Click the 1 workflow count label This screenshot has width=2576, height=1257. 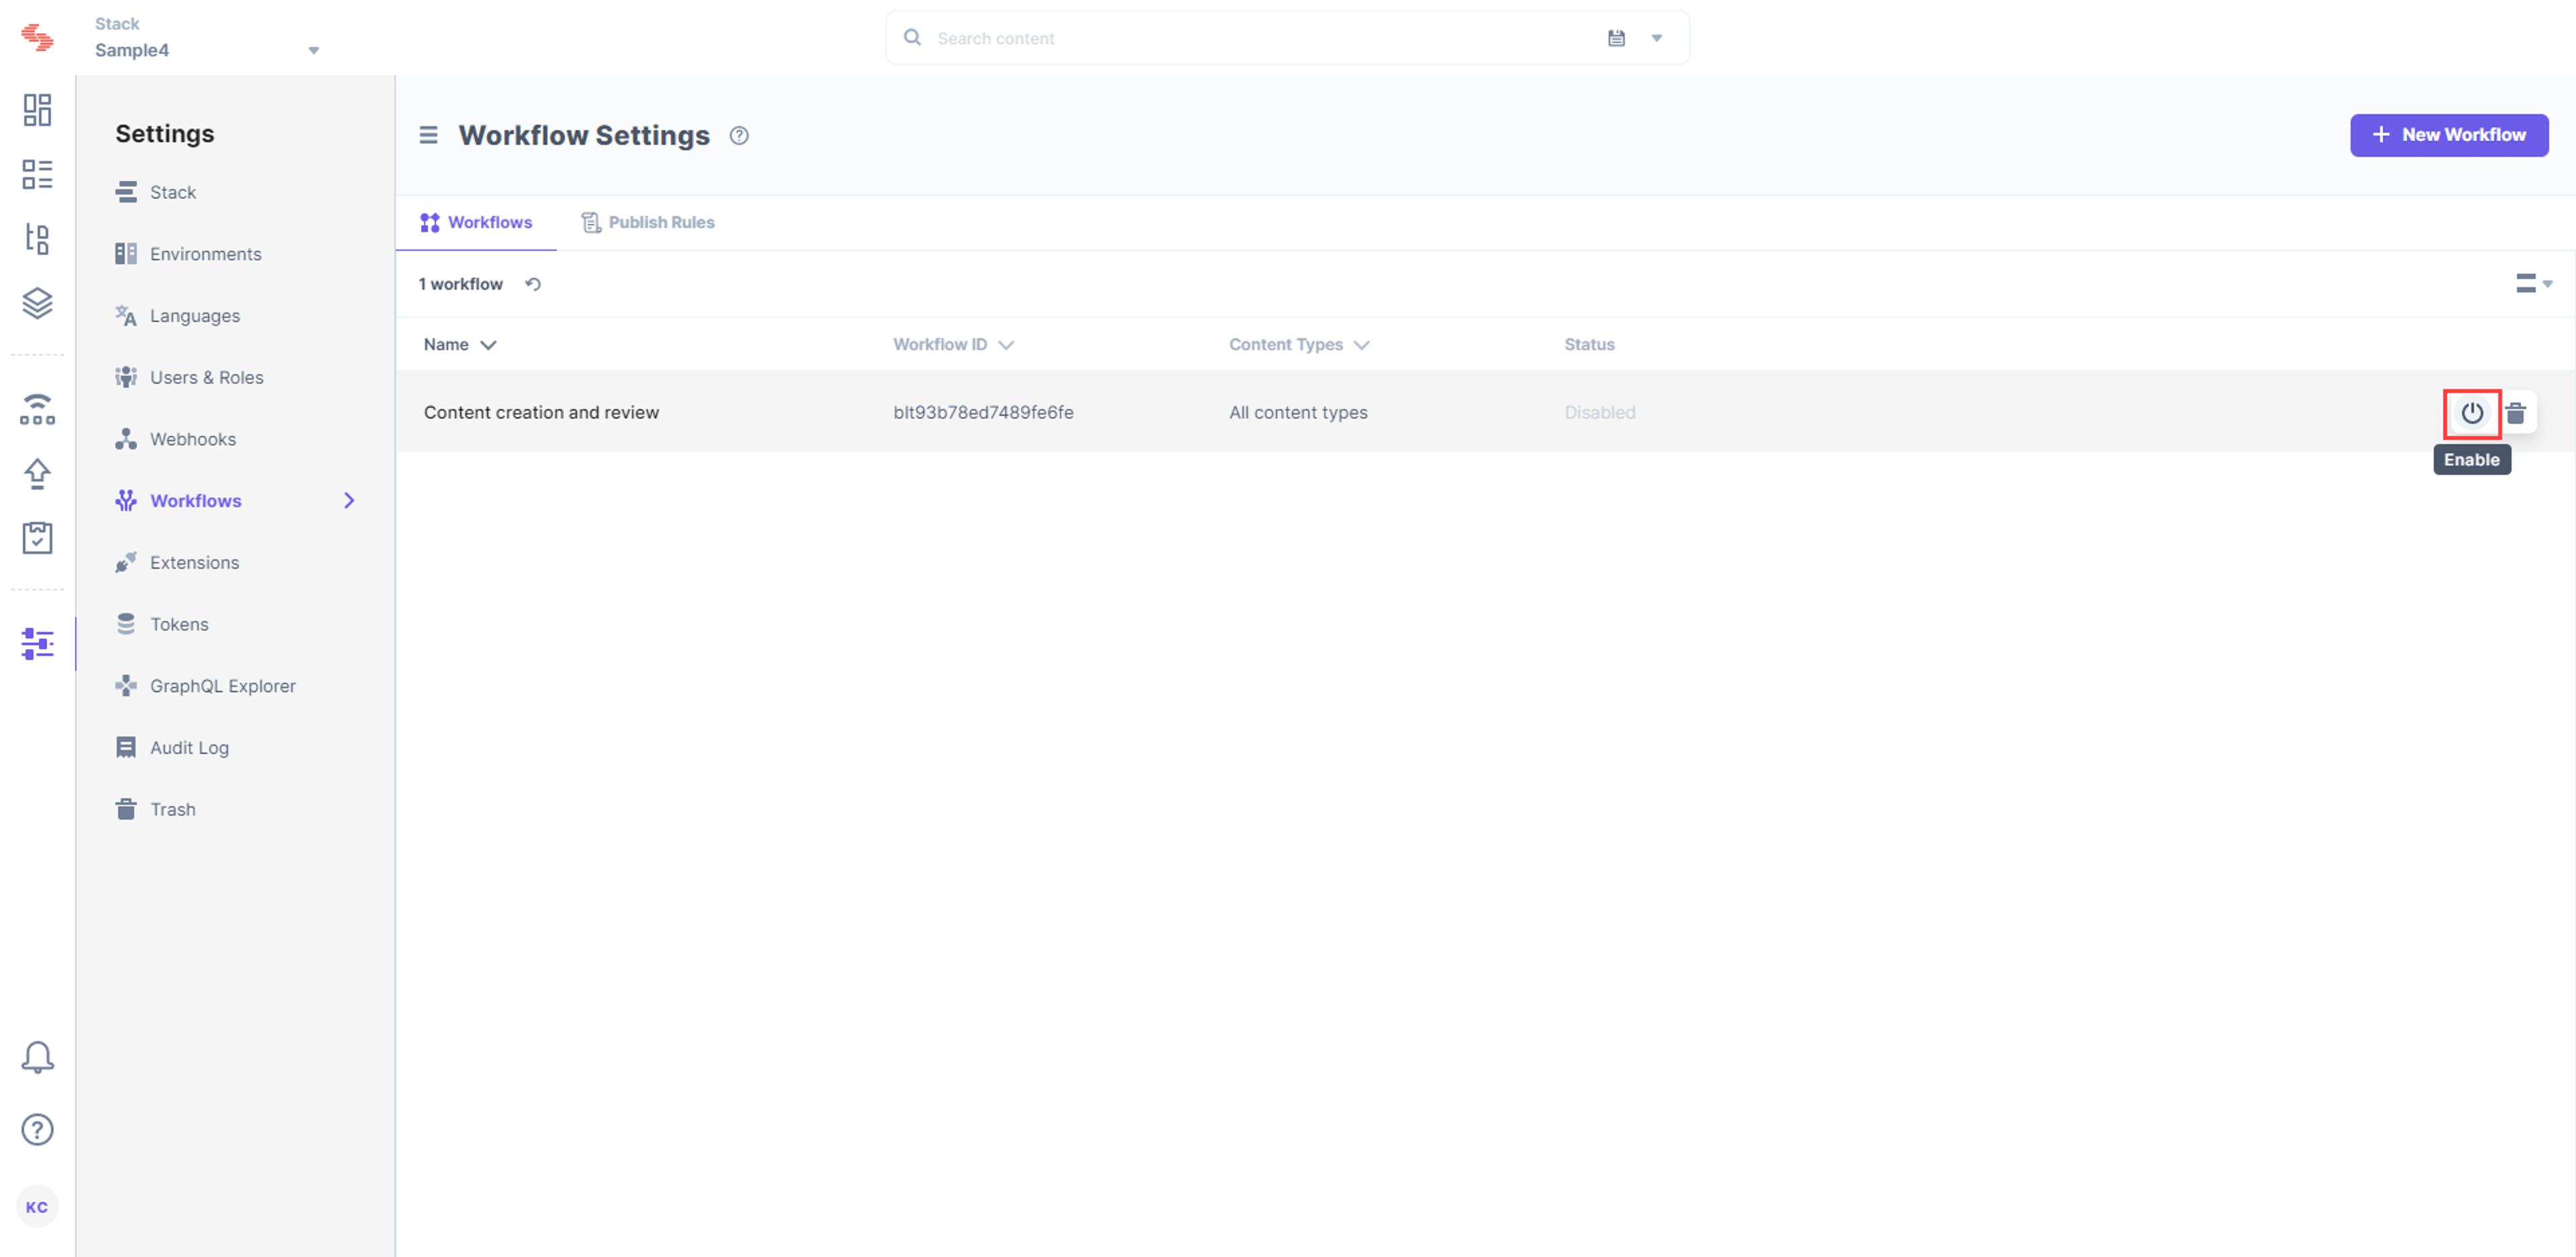[x=460, y=284]
